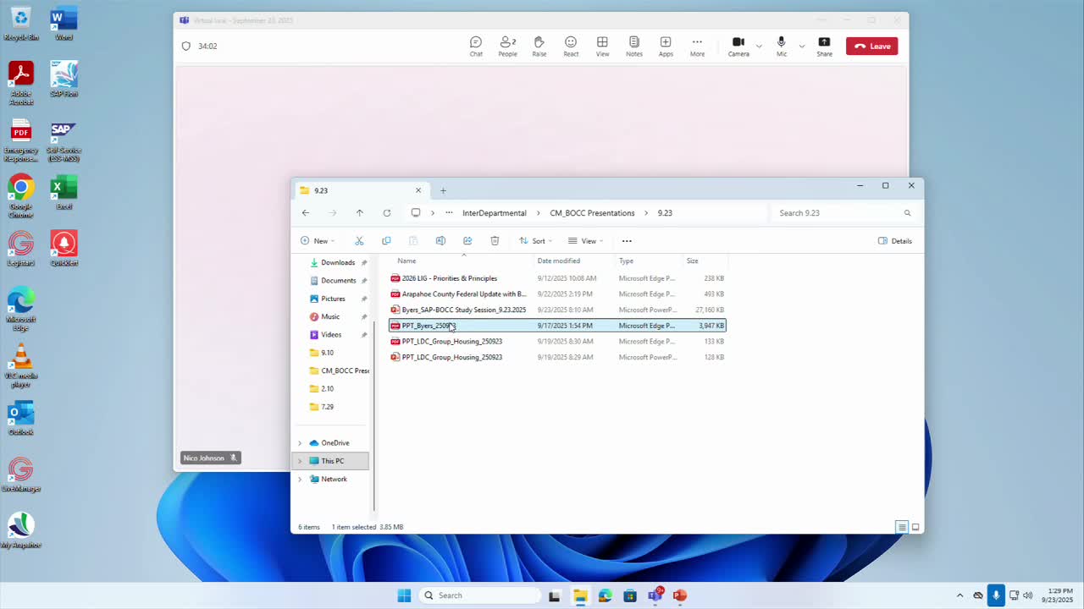Click the New item button
1084x609 pixels.
[318, 241]
